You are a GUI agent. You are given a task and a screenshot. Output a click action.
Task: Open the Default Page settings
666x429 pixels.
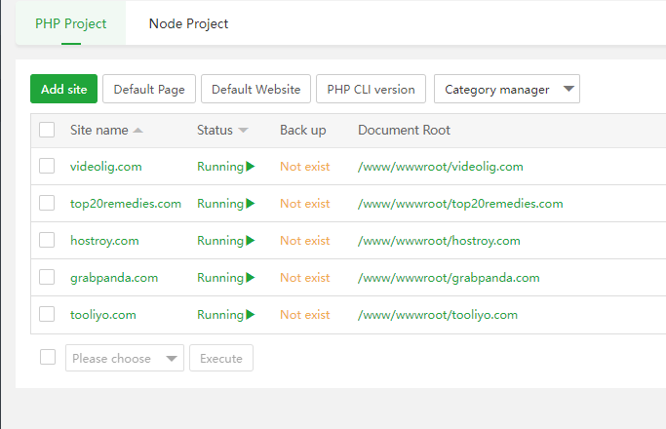coord(149,89)
